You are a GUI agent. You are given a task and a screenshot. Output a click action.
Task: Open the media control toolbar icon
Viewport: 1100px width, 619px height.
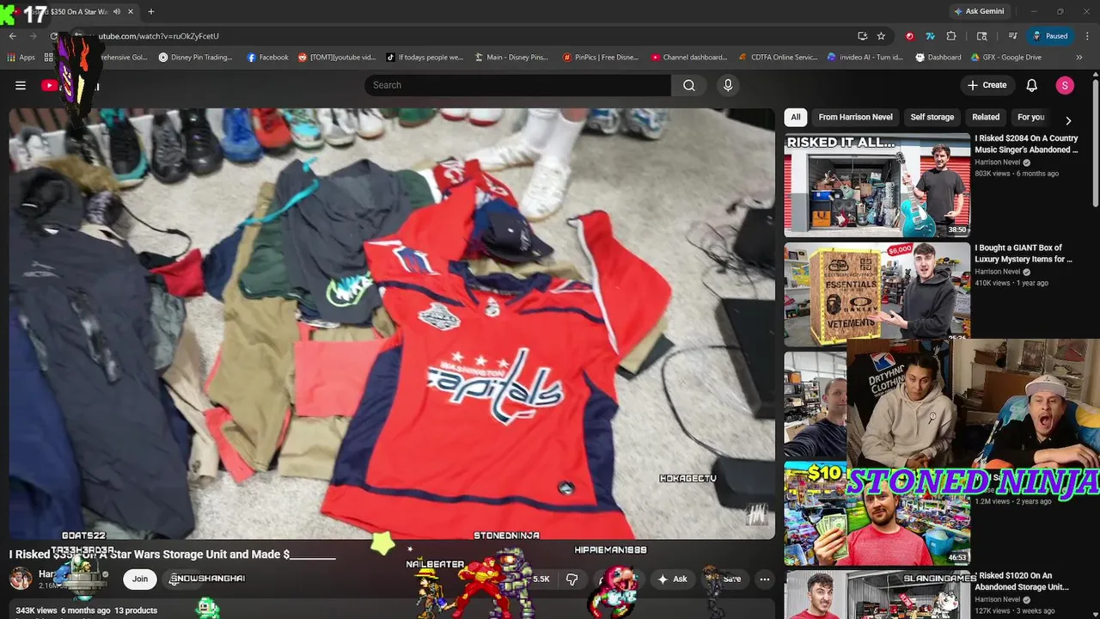1013,36
